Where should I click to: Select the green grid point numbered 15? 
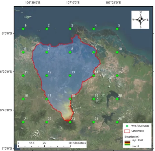117,76
